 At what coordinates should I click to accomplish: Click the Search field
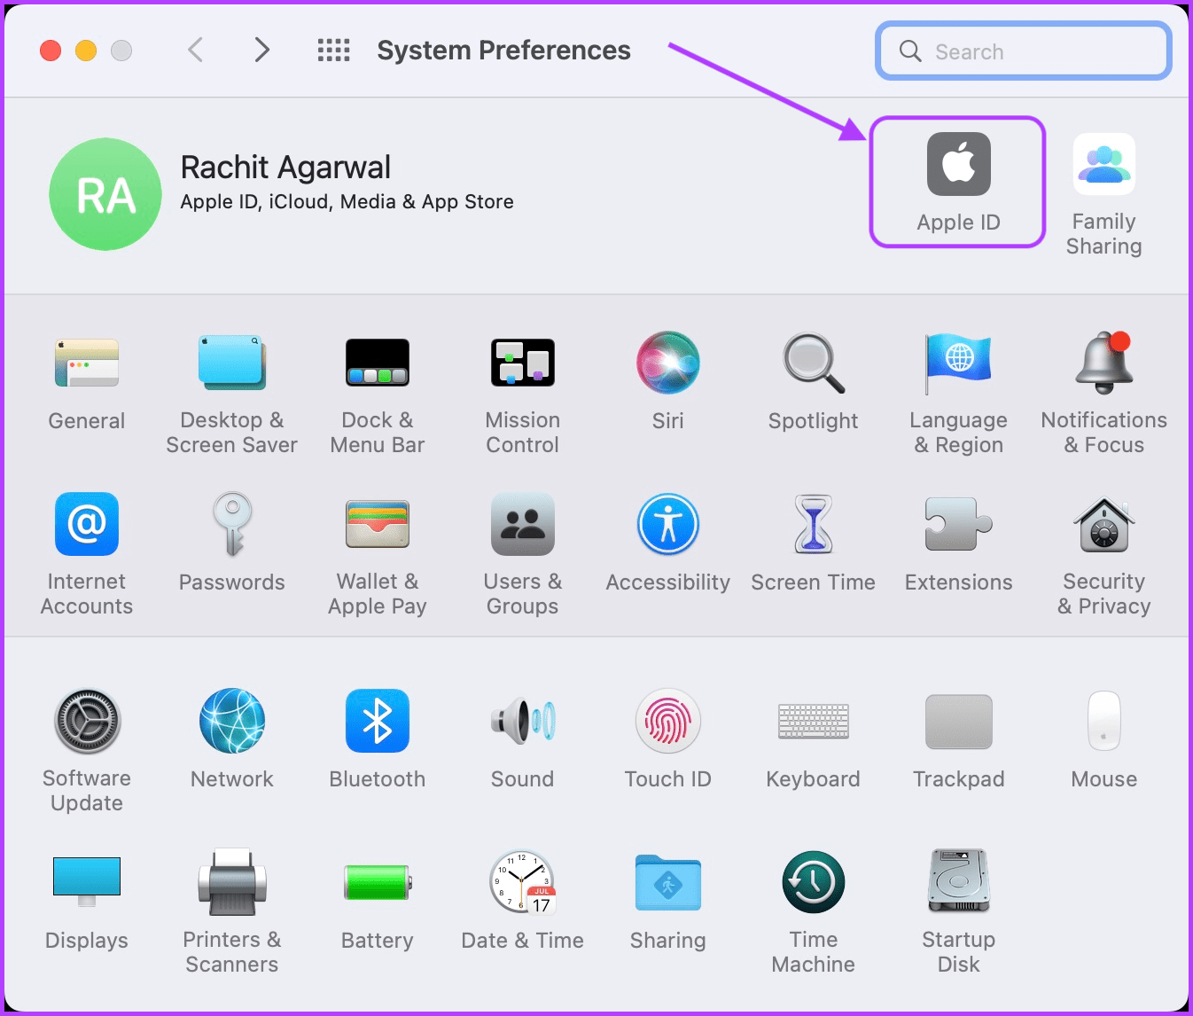[1024, 51]
